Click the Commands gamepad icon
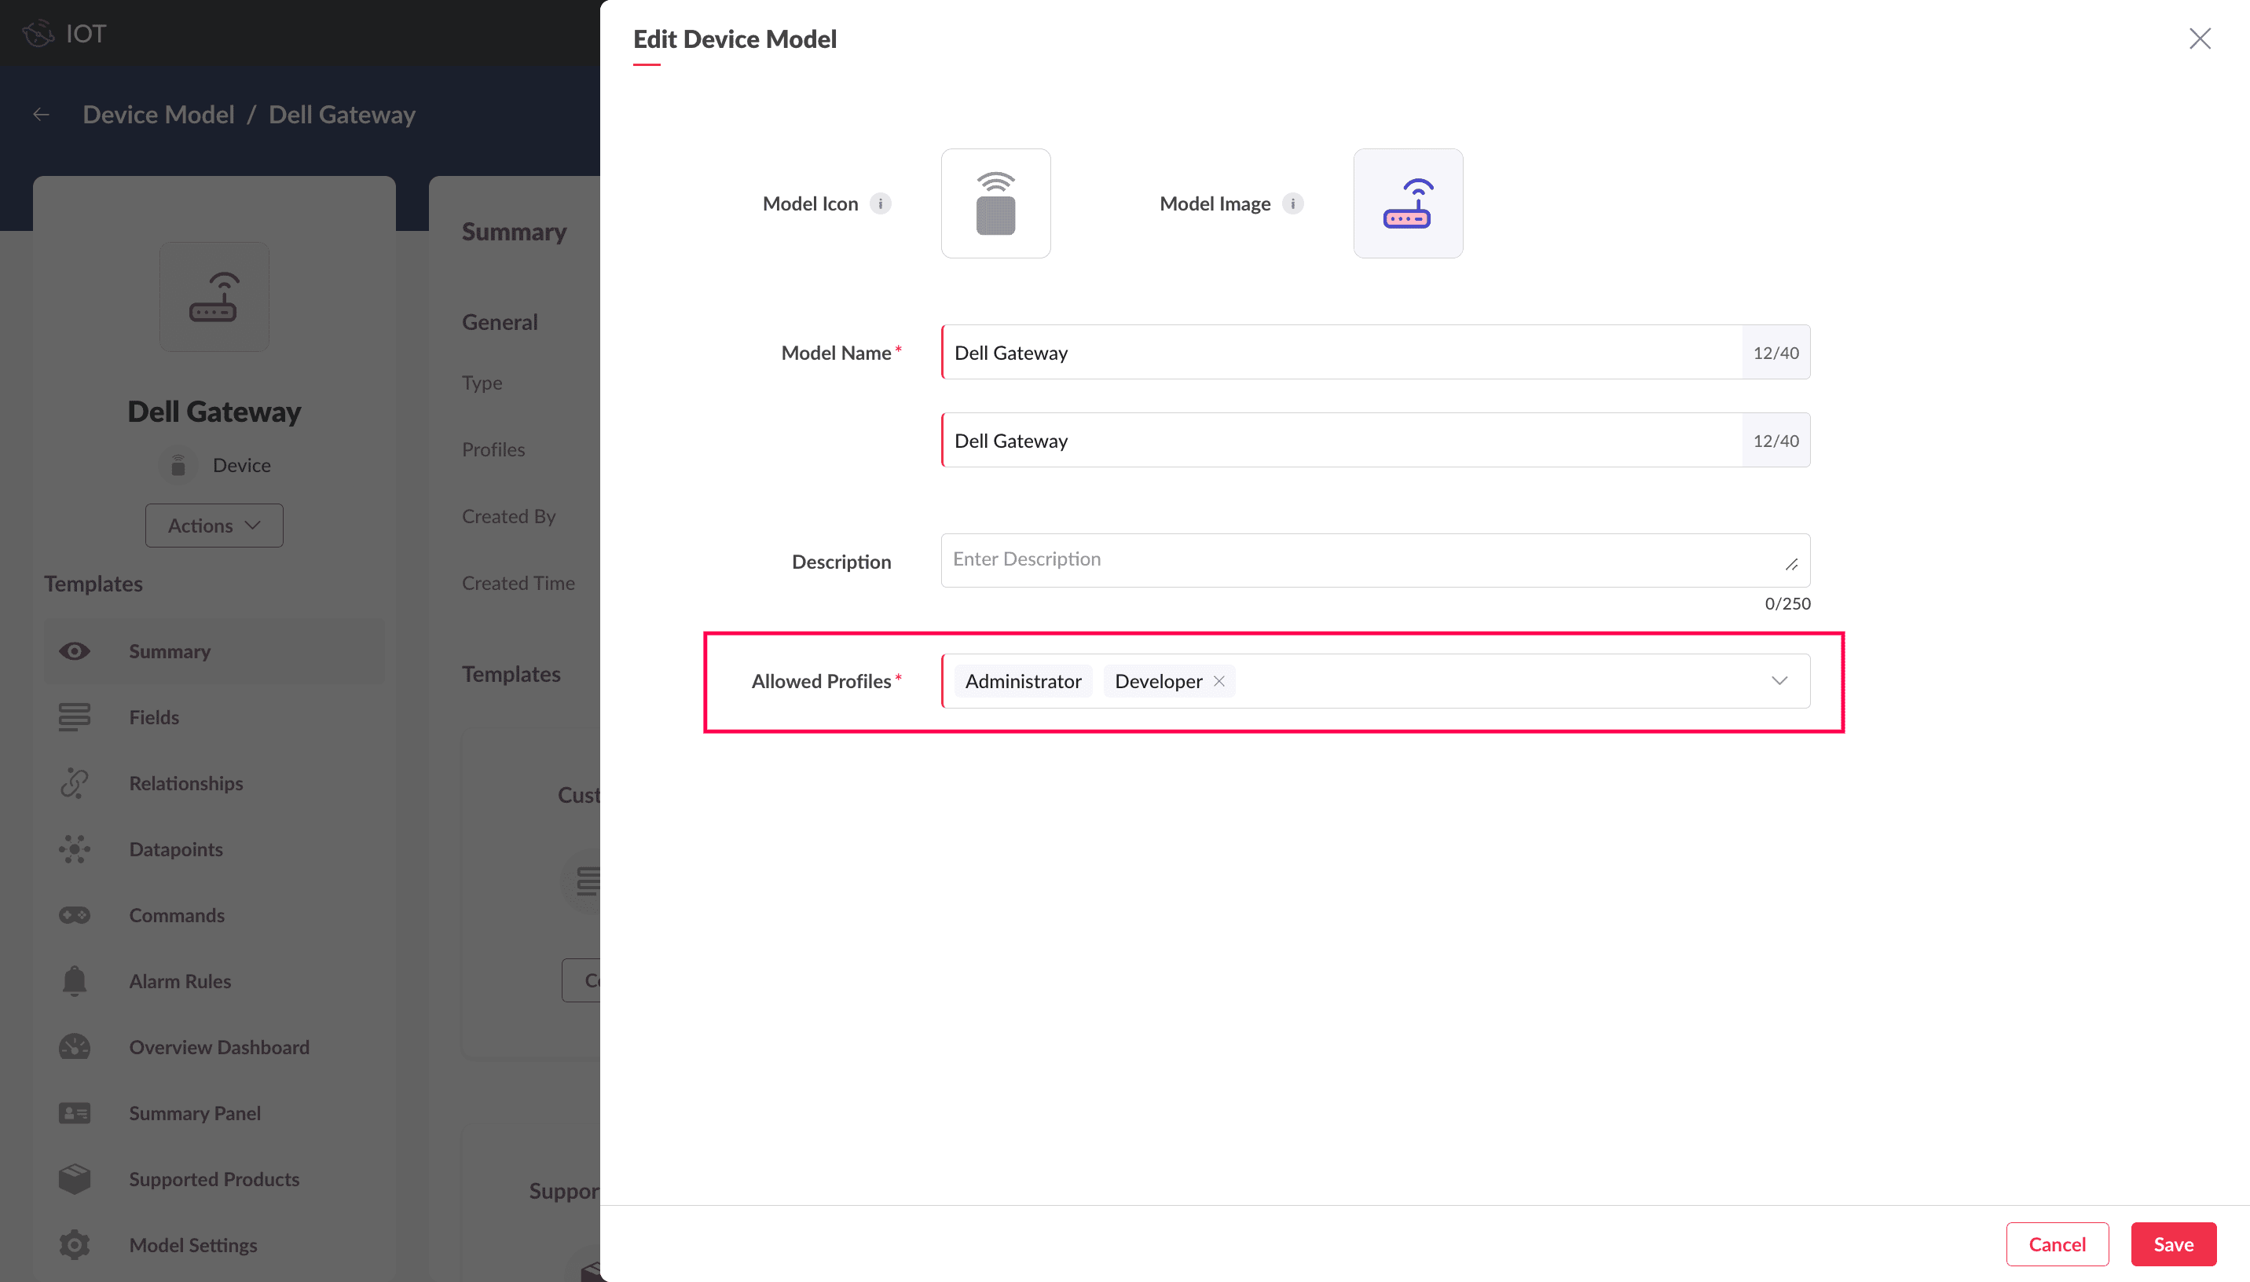Image resolution: width=2250 pixels, height=1282 pixels. (75, 915)
